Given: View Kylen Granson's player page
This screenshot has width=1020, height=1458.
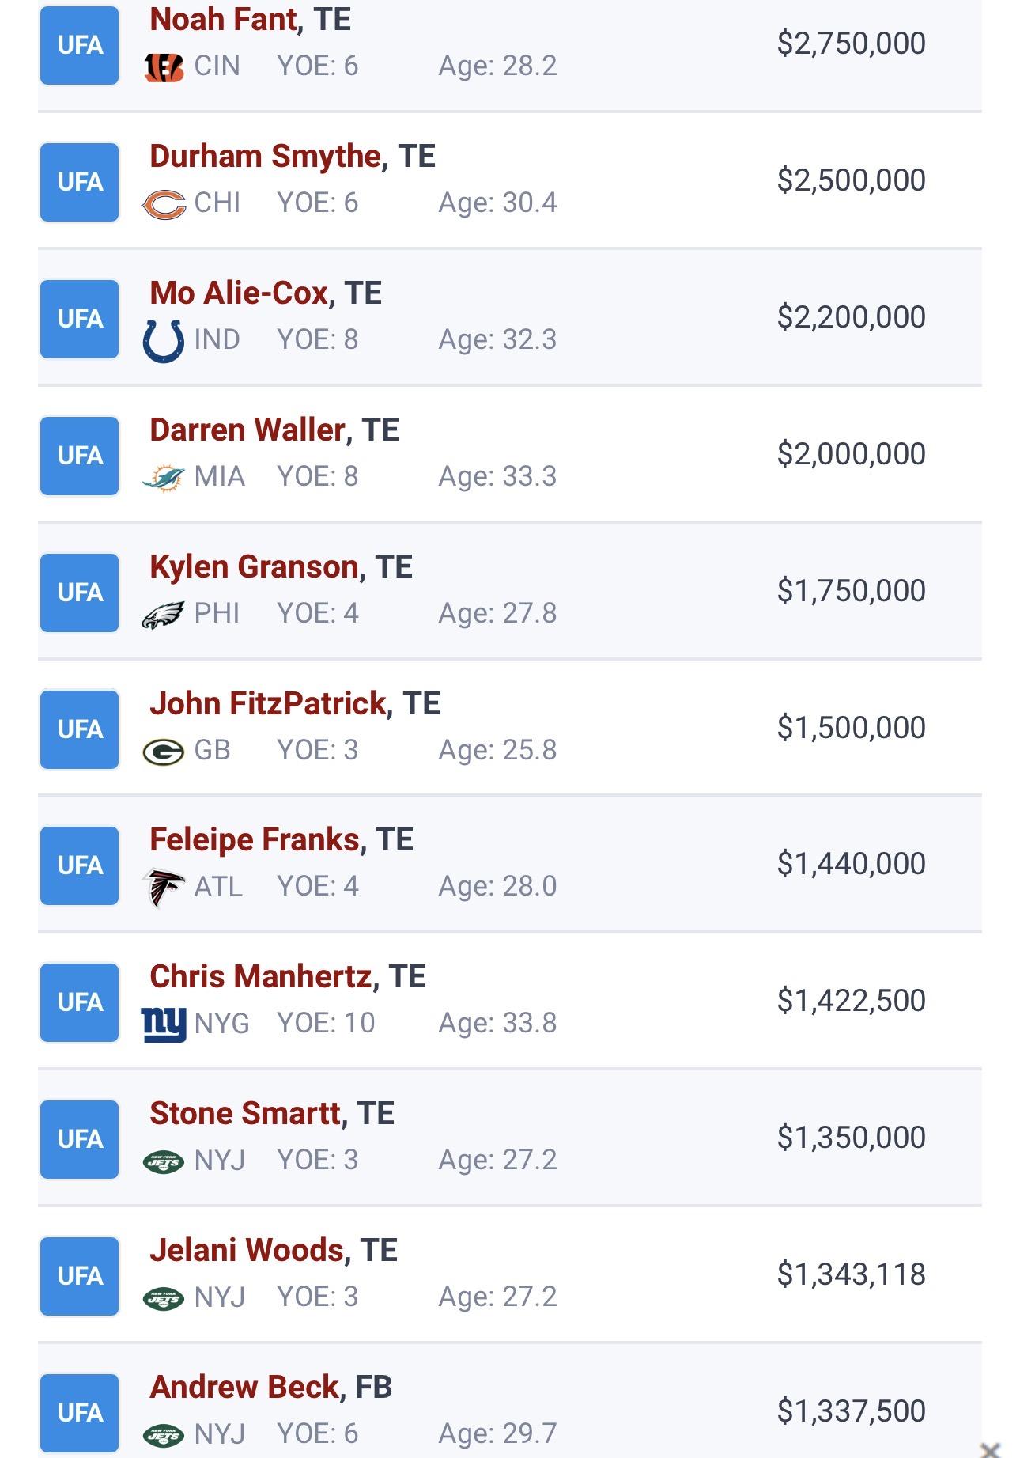Looking at the screenshot, I should click(x=254, y=567).
